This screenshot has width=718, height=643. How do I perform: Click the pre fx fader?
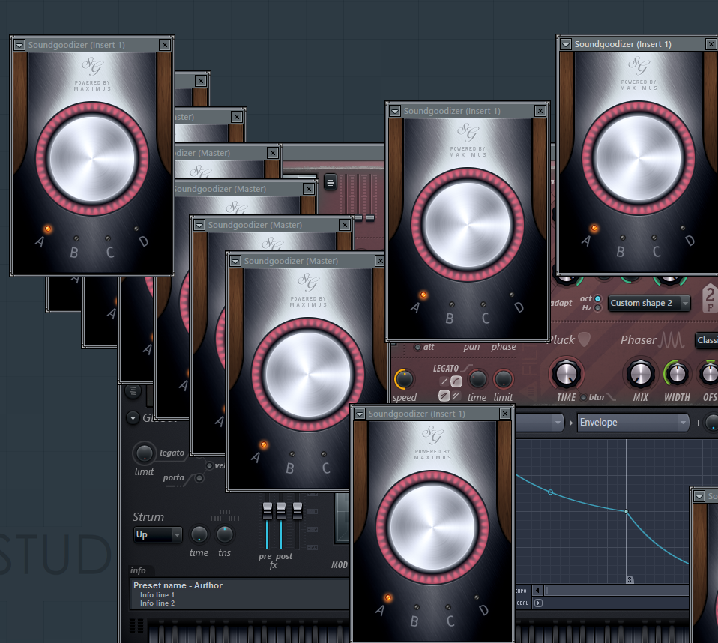tap(267, 510)
